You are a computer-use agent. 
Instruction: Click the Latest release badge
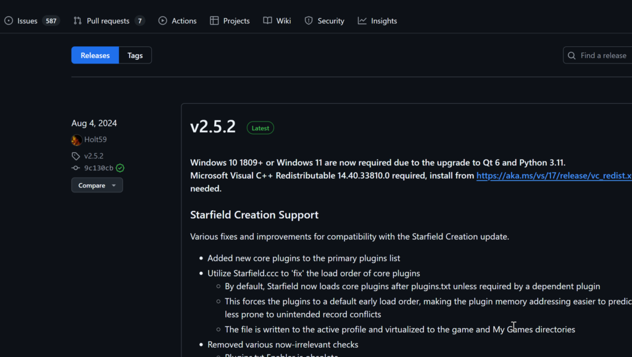pos(260,128)
